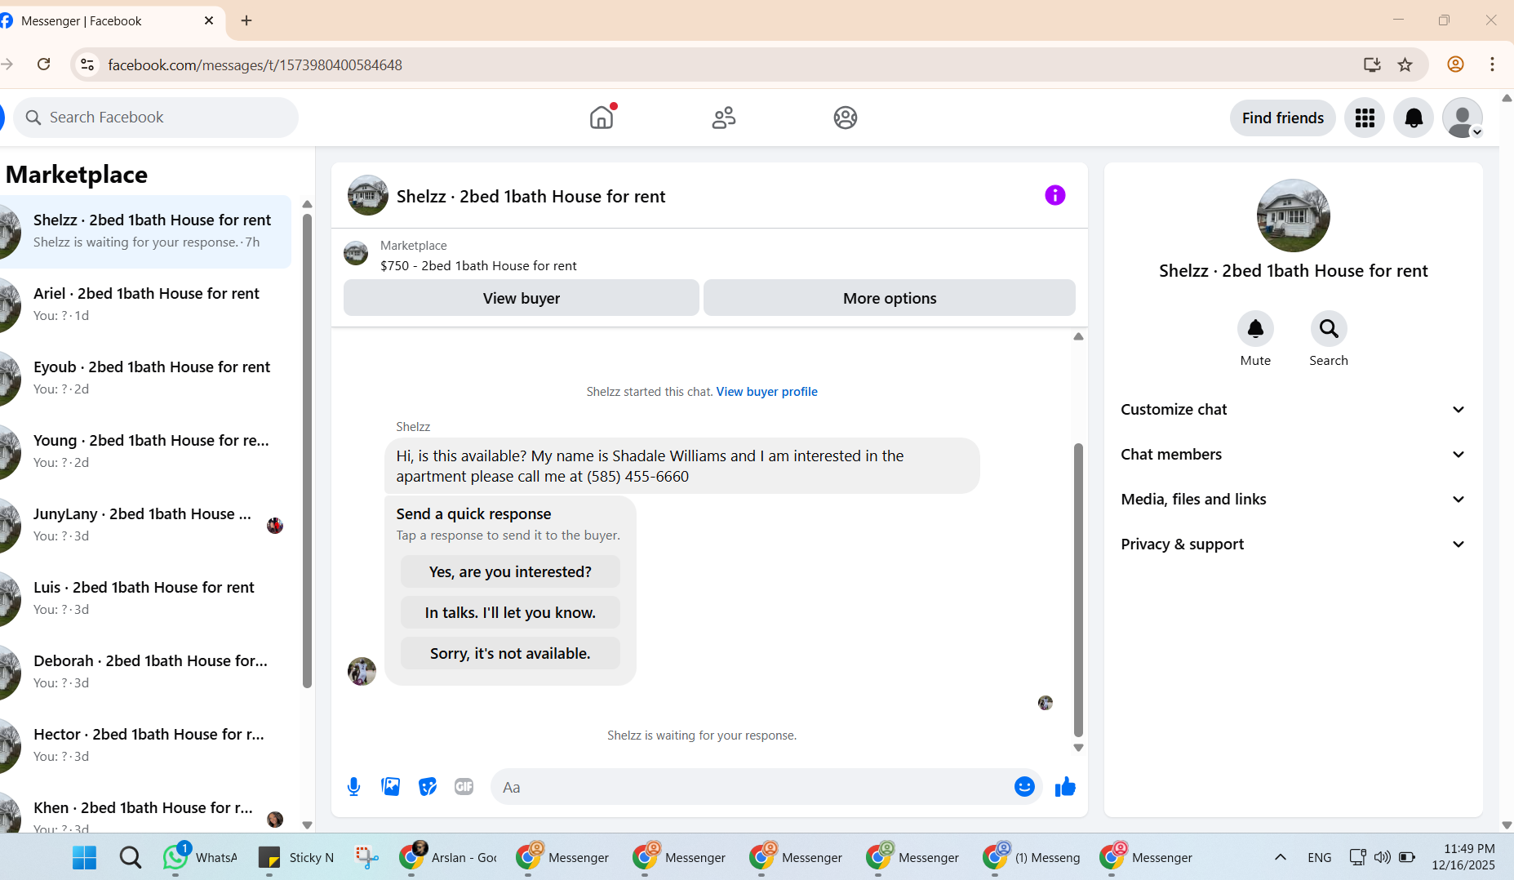Click the chat message scrollbar thumb

point(1078,590)
